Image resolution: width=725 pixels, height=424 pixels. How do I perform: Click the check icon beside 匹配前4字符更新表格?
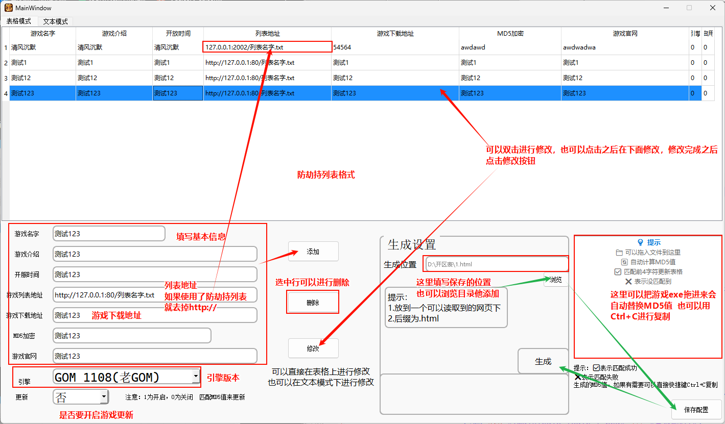click(x=618, y=271)
